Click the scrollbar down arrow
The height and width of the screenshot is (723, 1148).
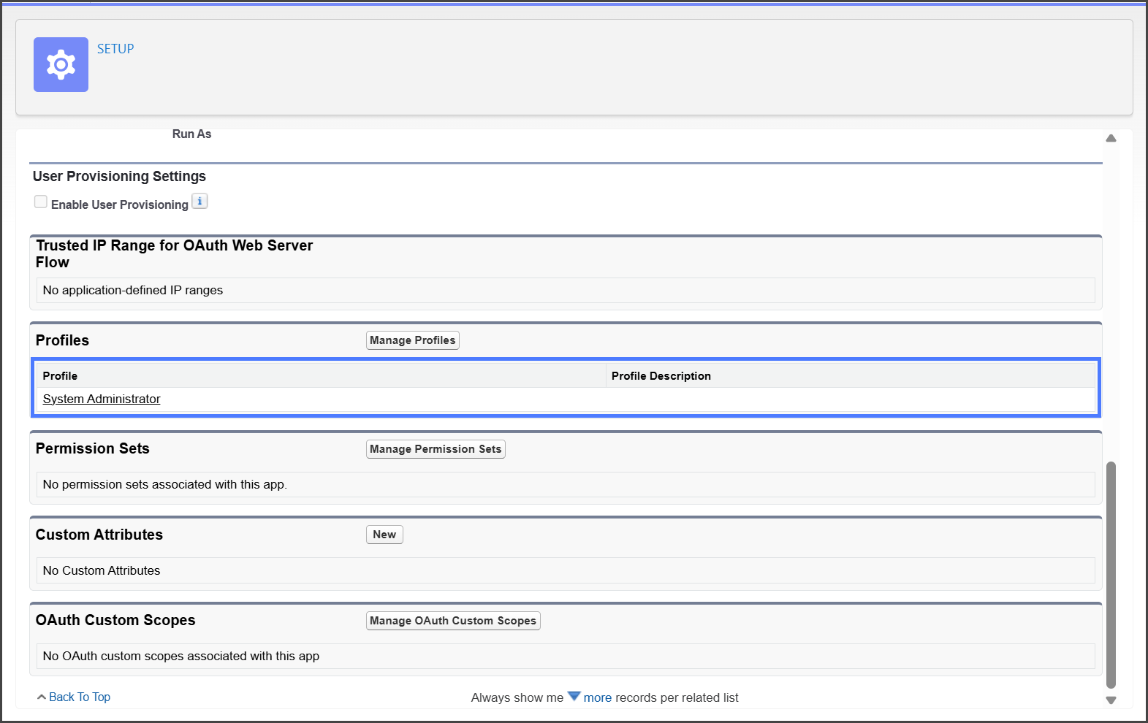click(1111, 700)
